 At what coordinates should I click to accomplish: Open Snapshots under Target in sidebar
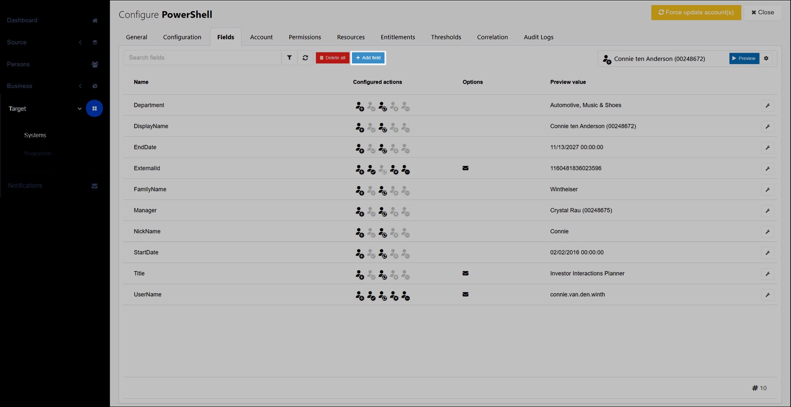click(x=38, y=153)
